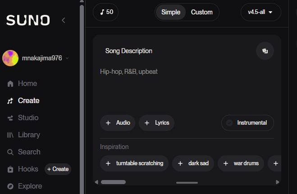Go to Home in the sidebar
Image resolution: width=297 pixels, height=194 pixels.
(x=27, y=83)
